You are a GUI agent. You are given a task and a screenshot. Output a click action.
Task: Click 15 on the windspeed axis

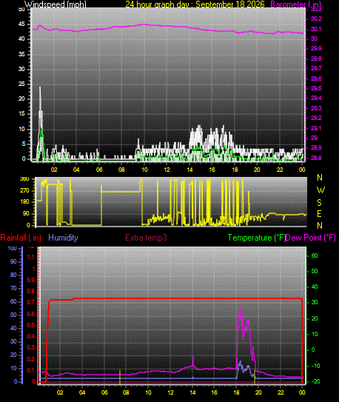pyautogui.click(x=21, y=113)
